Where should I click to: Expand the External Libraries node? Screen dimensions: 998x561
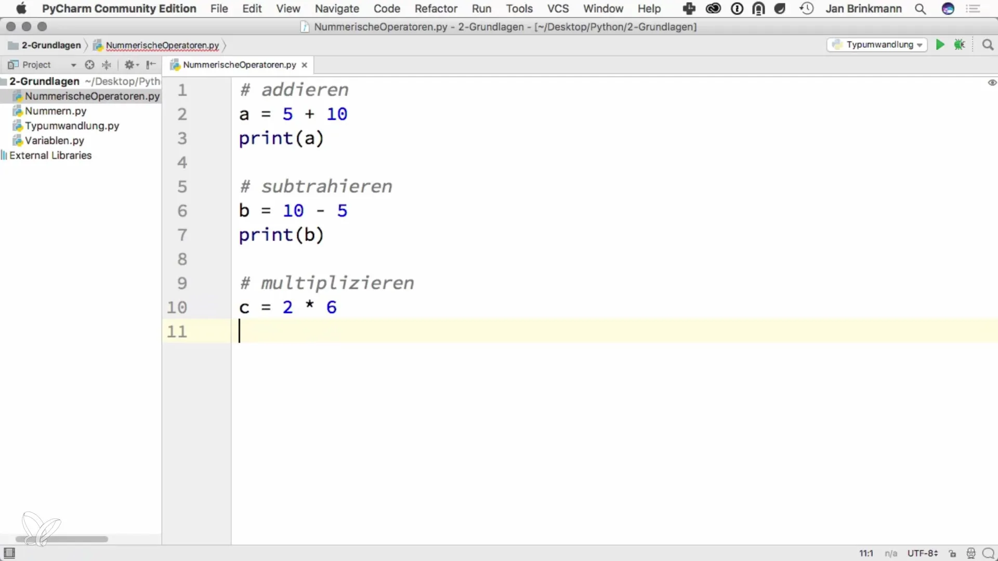tap(50, 155)
